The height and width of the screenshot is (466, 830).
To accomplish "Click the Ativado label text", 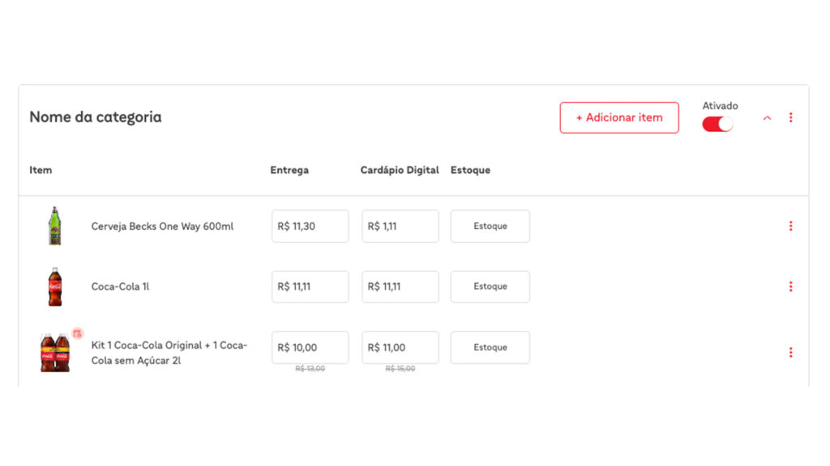I will [720, 106].
